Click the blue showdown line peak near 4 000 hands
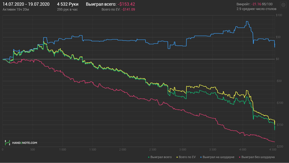 click(x=247, y=21)
